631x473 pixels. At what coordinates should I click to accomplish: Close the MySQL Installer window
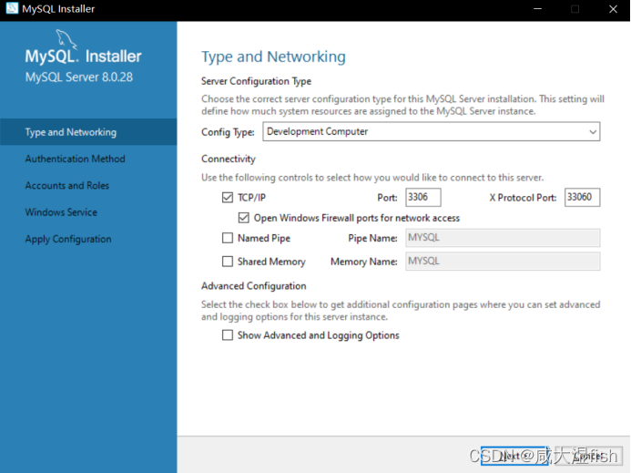coord(613,9)
